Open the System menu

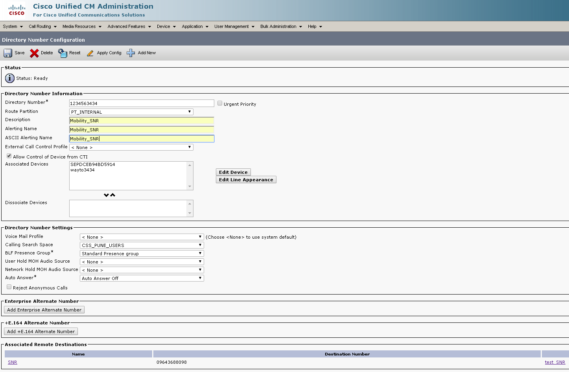tap(13, 26)
